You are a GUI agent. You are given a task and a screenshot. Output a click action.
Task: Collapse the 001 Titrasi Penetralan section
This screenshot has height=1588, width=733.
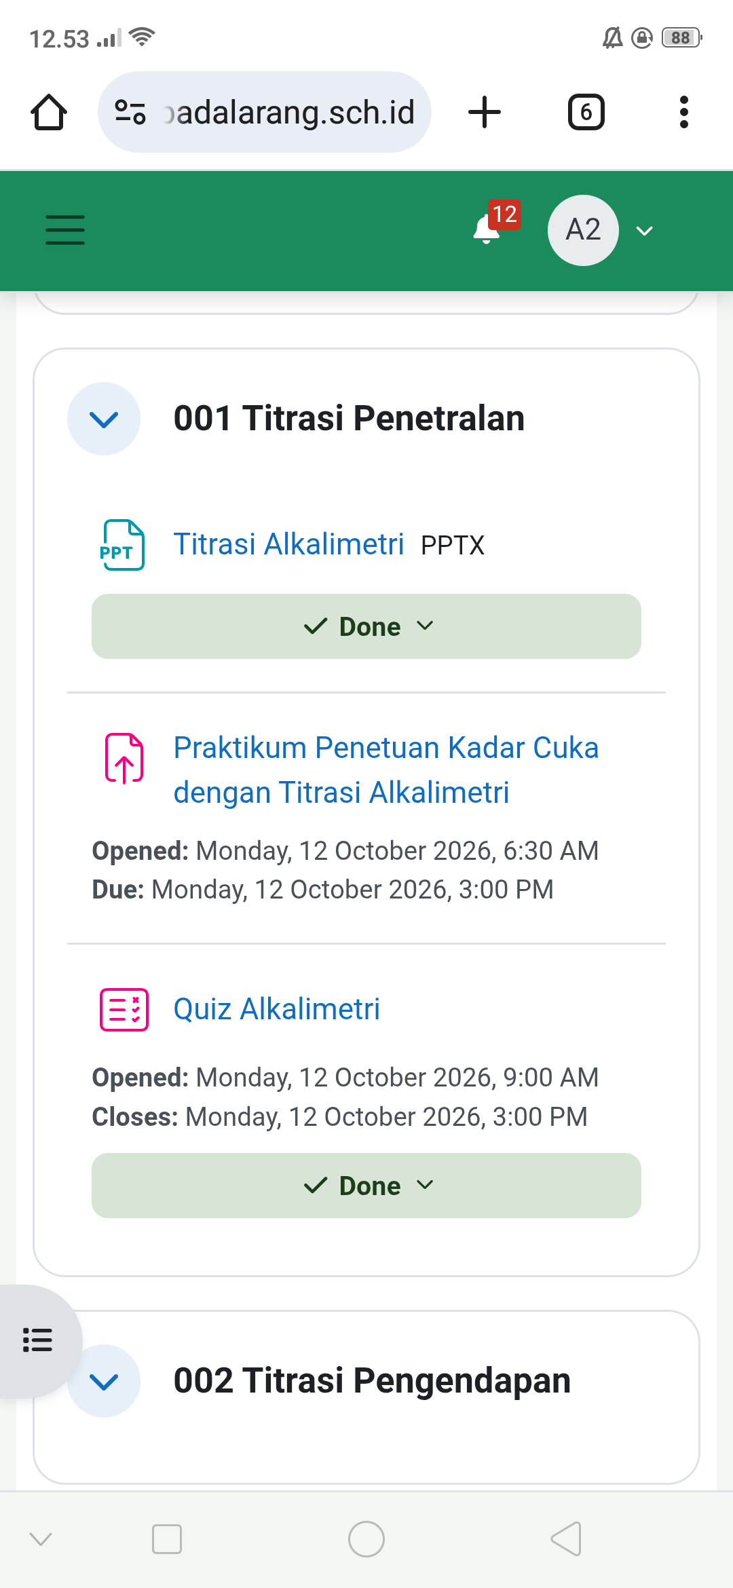pos(104,419)
